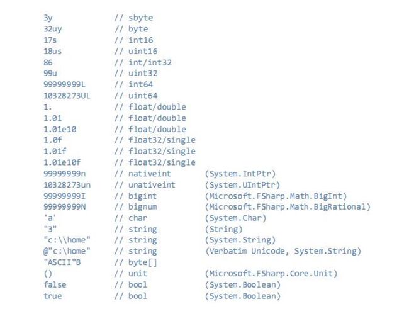Select the 17s int16 literal

point(50,40)
